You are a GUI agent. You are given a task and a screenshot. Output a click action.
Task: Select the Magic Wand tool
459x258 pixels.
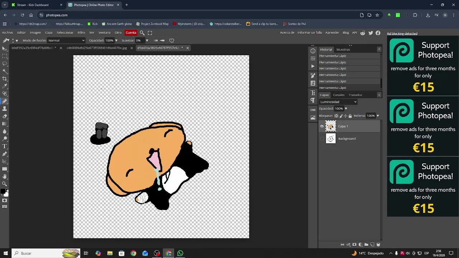5,71
